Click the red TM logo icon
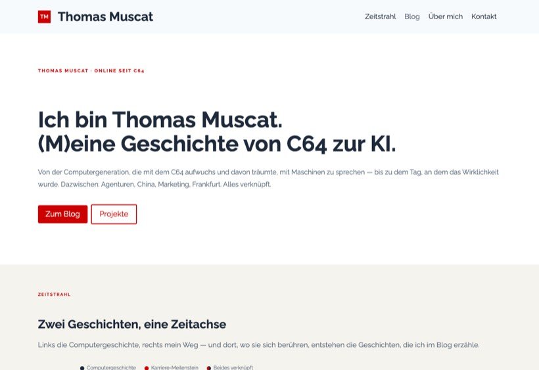Viewport: 539px width, 370px height. pyautogui.click(x=44, y=16)
